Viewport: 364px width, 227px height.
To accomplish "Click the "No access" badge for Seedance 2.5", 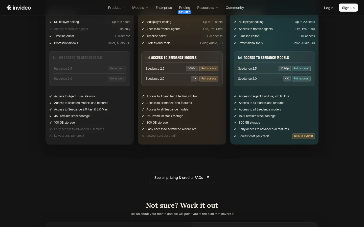I will 117,69.
